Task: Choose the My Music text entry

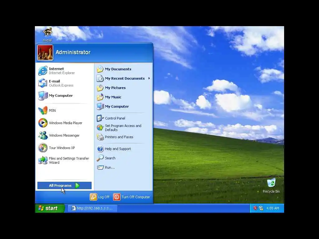Action: pyautogui.click(x=113, y=97)
